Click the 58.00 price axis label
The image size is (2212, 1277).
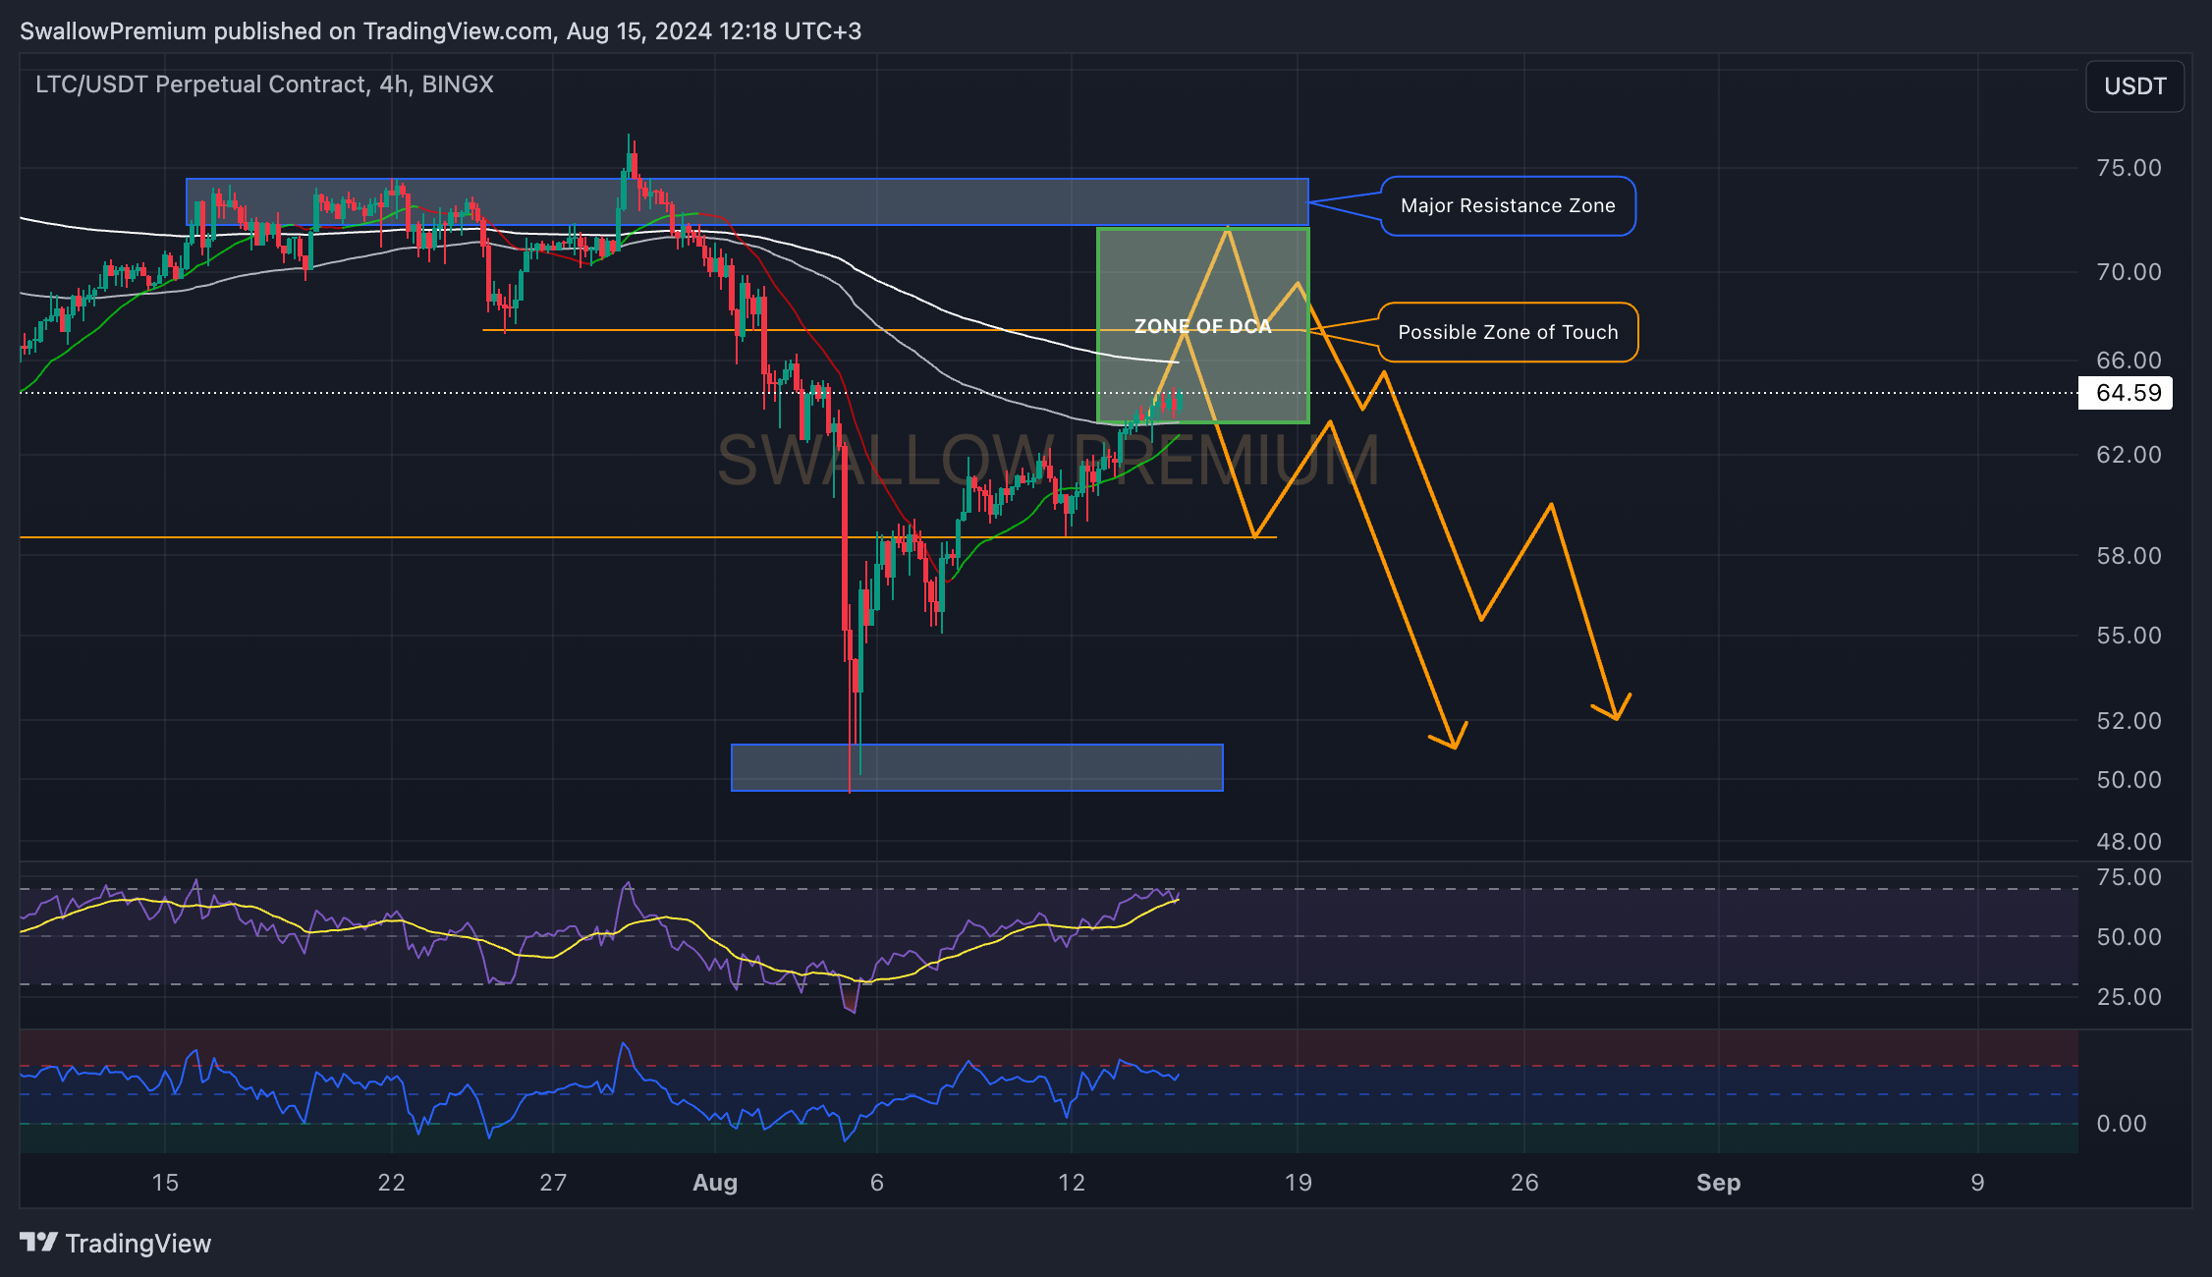(2129, 556)
